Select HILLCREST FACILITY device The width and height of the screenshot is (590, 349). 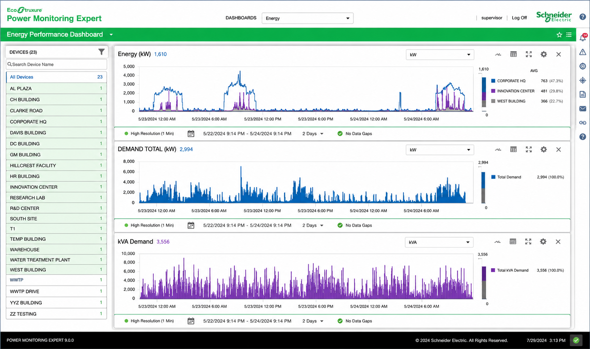pyautogui.click(x=56, y=165)
